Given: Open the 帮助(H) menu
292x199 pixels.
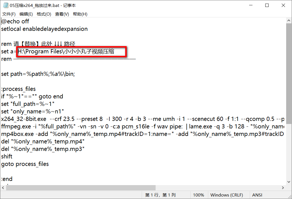Looking at the screenshot, I should pyautogui.click(x=80, y=14).
